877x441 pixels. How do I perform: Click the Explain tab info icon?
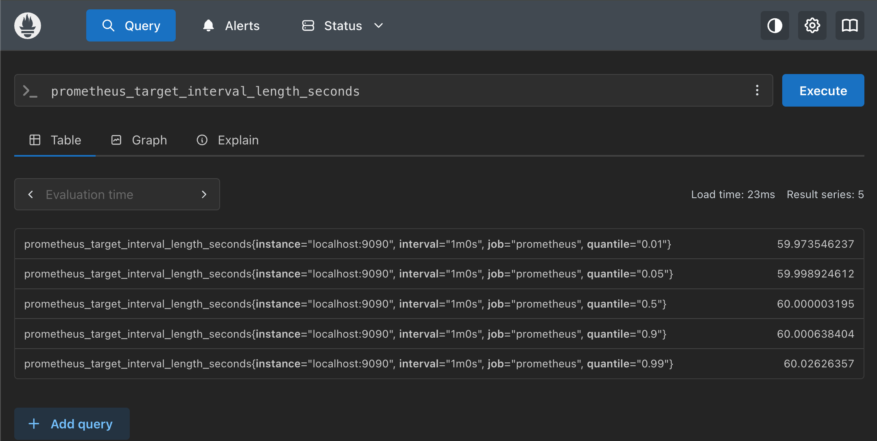[202, 140]
